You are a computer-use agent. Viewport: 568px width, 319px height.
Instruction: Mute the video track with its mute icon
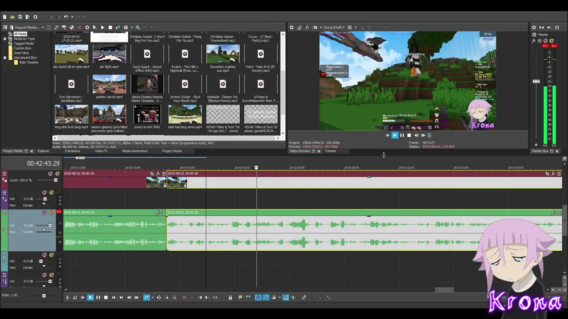pyautogui.click(x=50, y=174)
